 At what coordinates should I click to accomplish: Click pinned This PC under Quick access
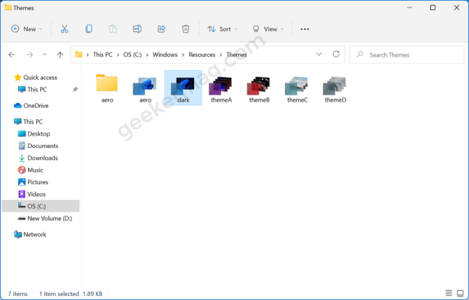[x=32, y=89]
